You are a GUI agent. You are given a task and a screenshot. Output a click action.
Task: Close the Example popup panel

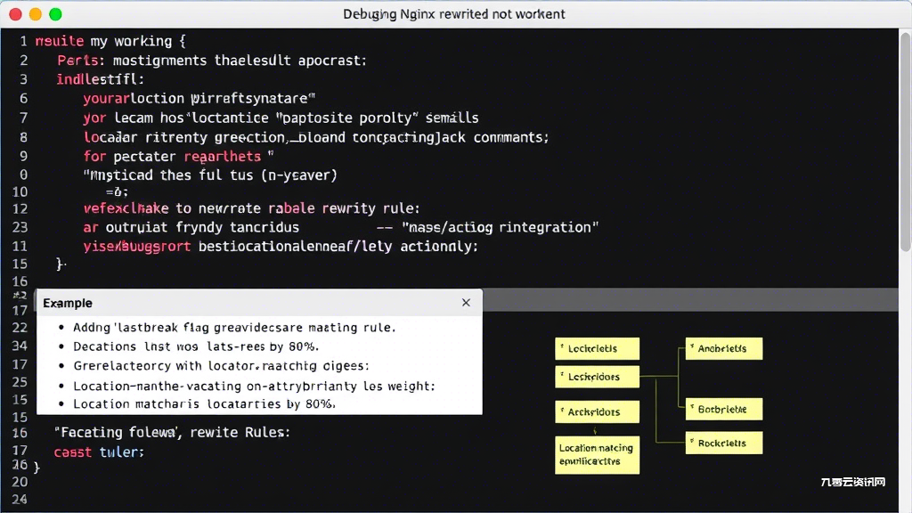point(466,303)
